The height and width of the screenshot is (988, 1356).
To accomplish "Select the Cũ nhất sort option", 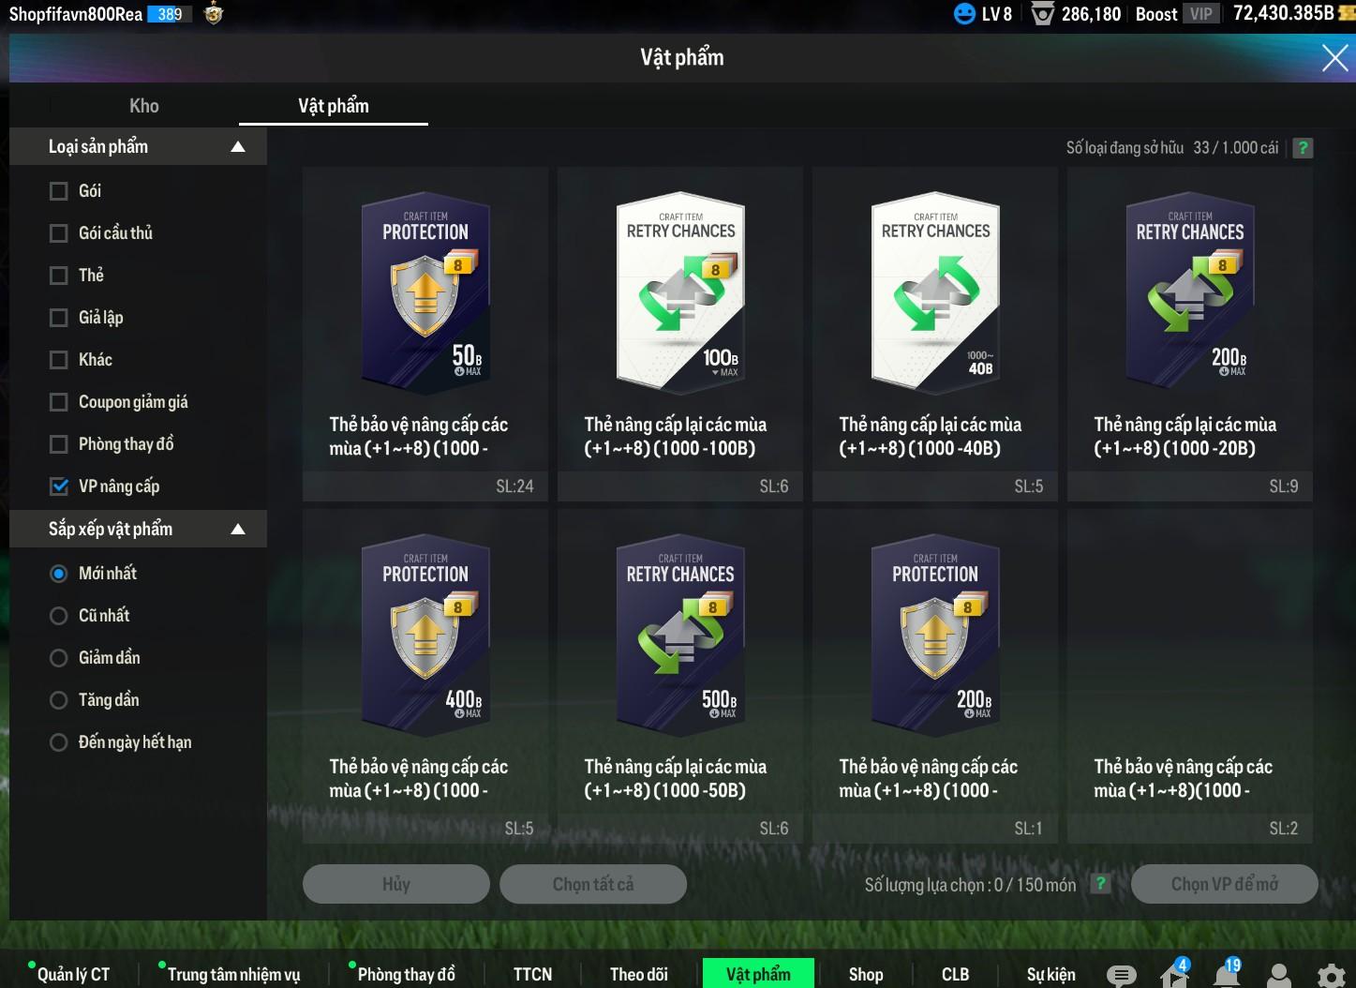I will (59, 616).
